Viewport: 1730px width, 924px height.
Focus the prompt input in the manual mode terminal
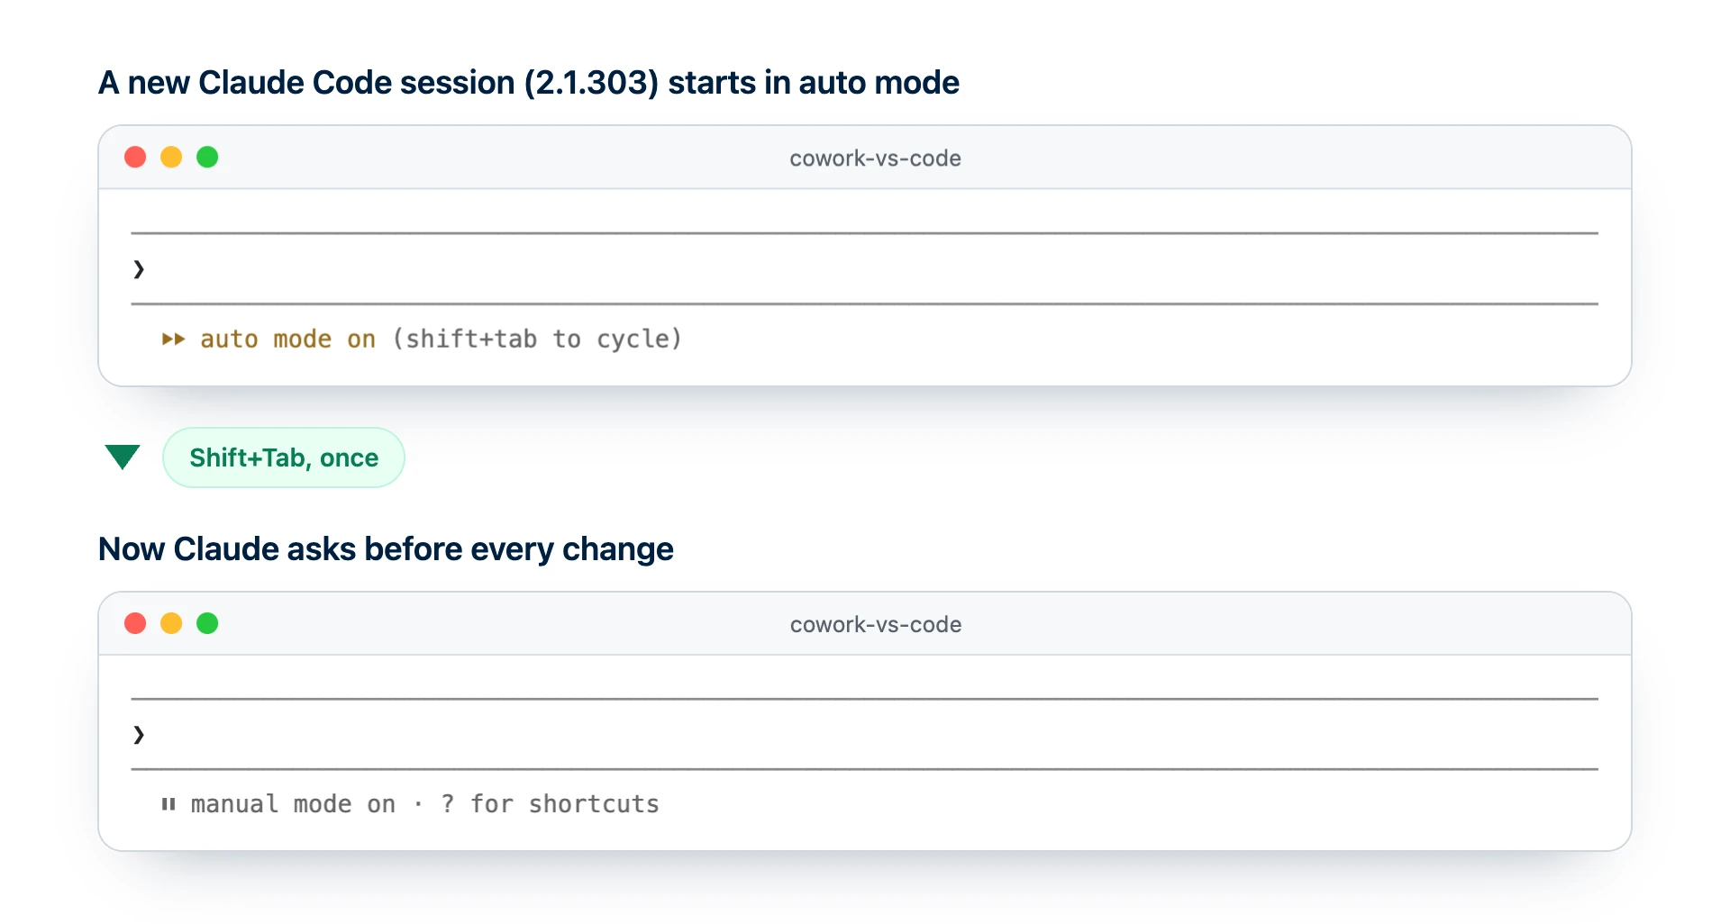tap(865, 734)
